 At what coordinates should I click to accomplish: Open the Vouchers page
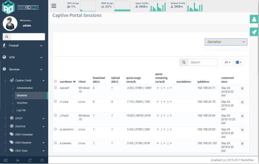(x=22, y=103)
